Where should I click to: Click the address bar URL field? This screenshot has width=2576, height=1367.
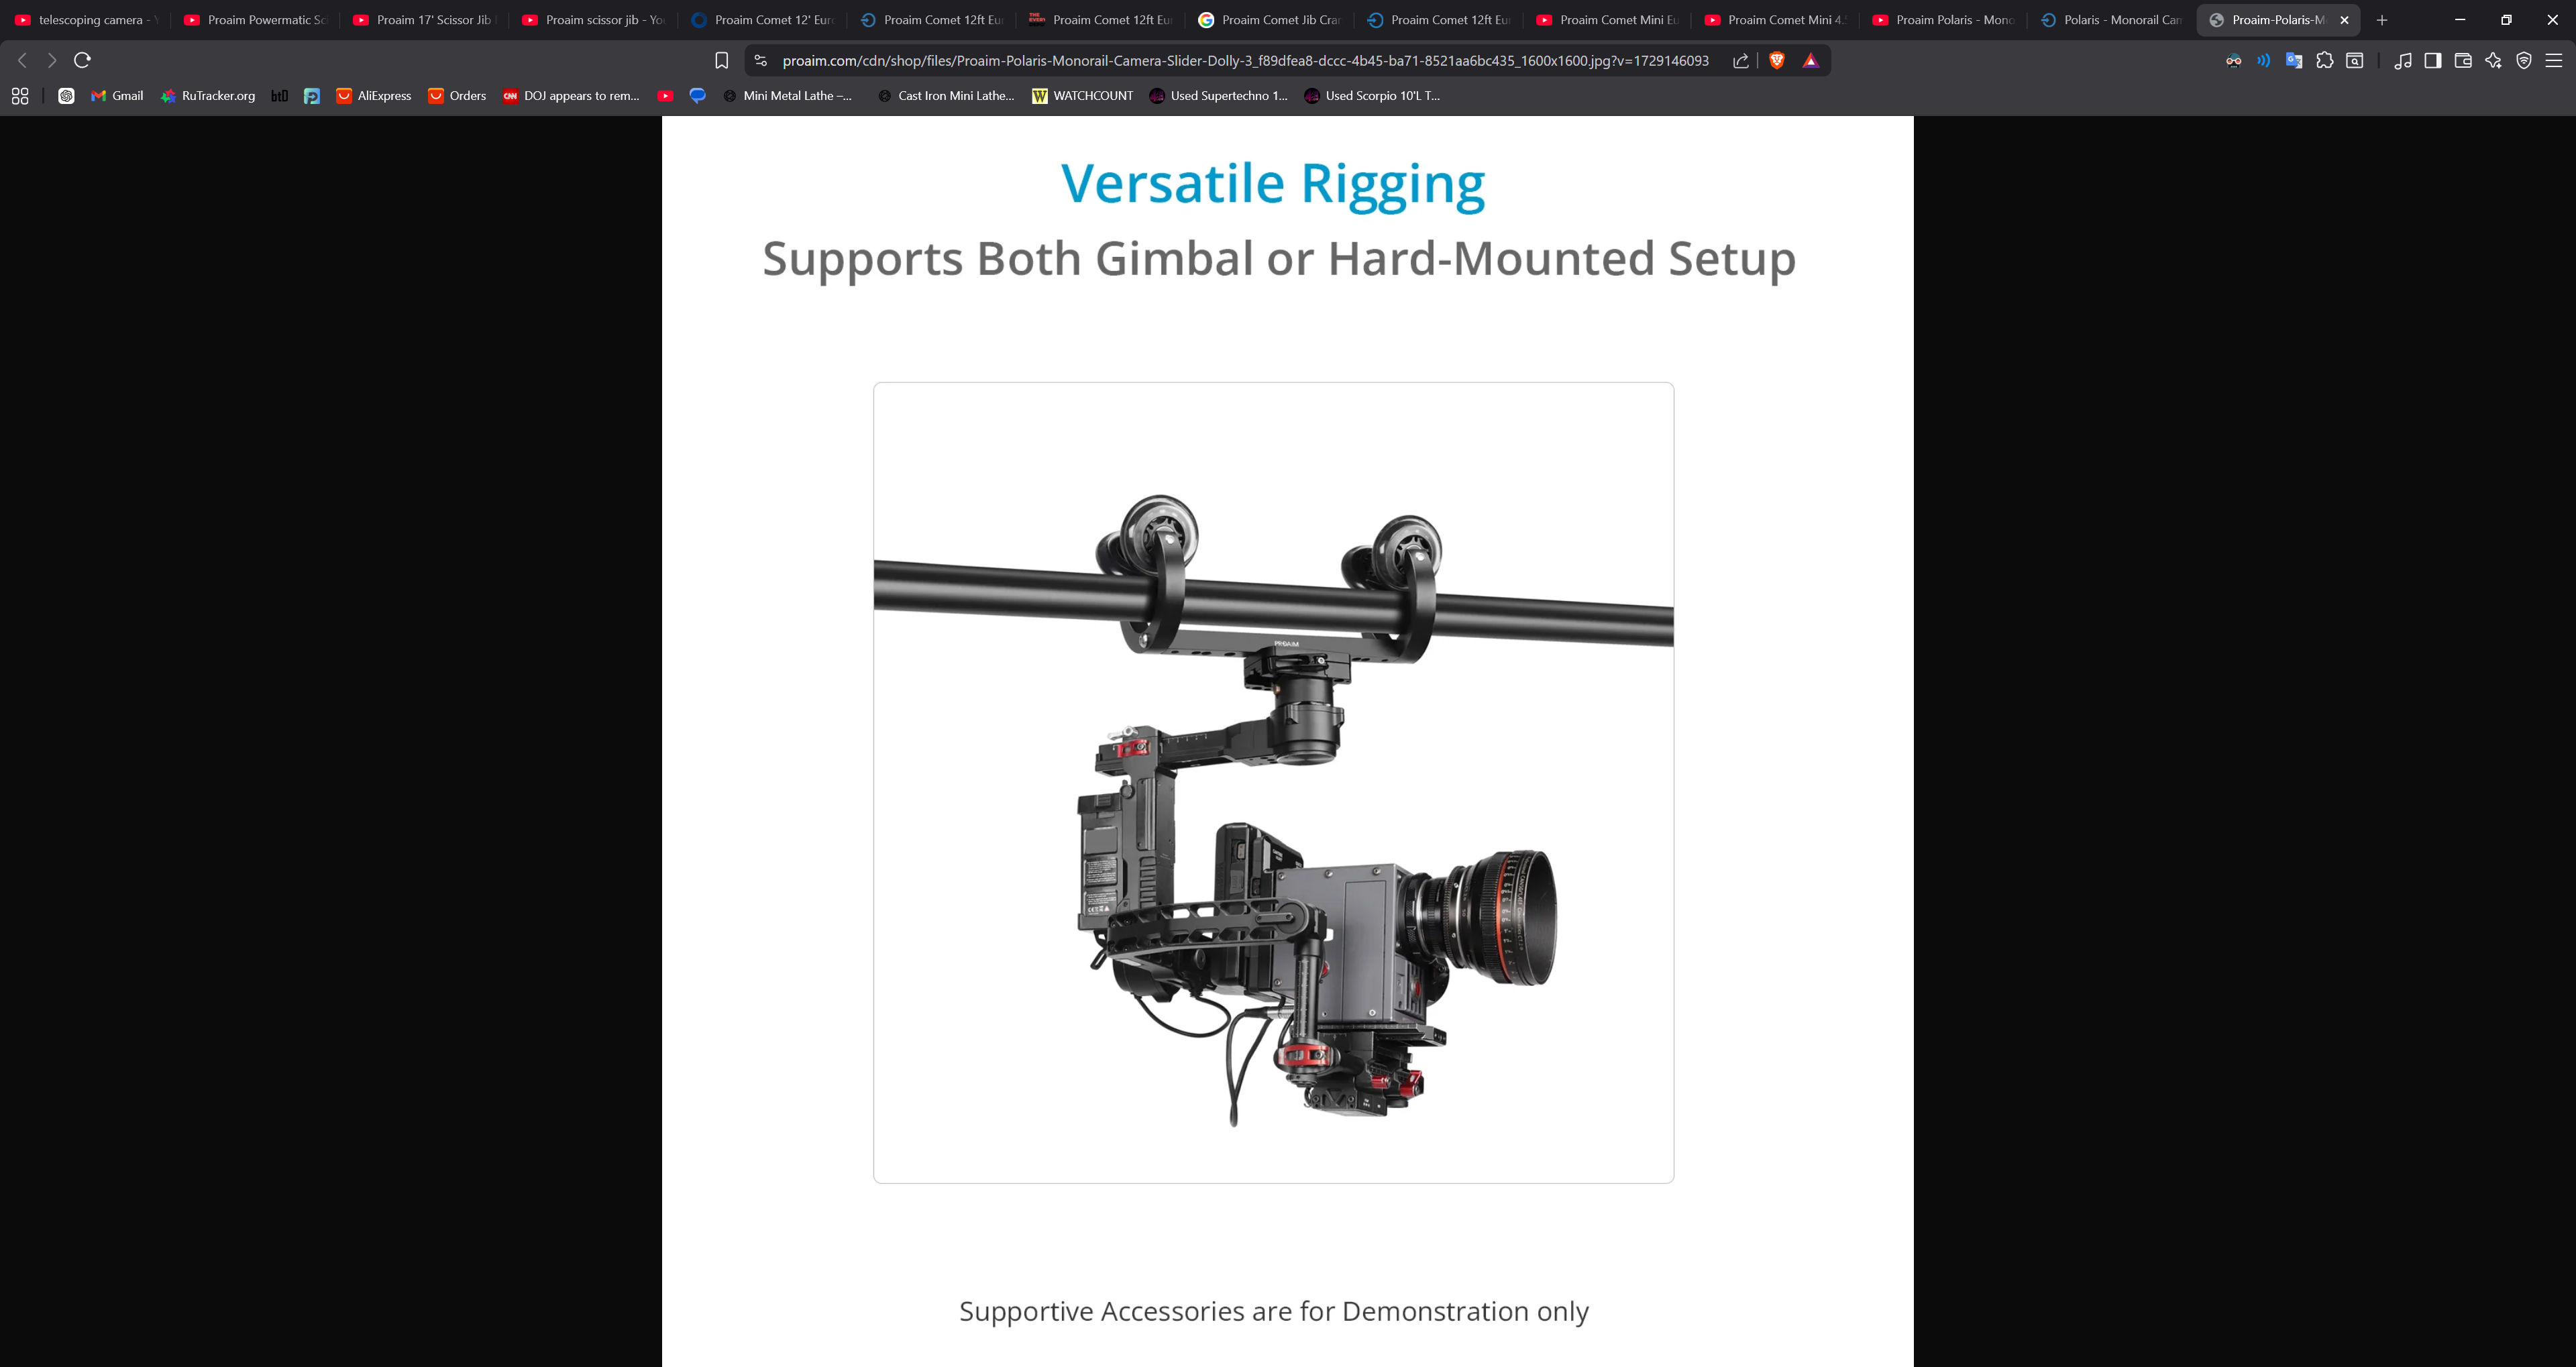(1244, 61)
